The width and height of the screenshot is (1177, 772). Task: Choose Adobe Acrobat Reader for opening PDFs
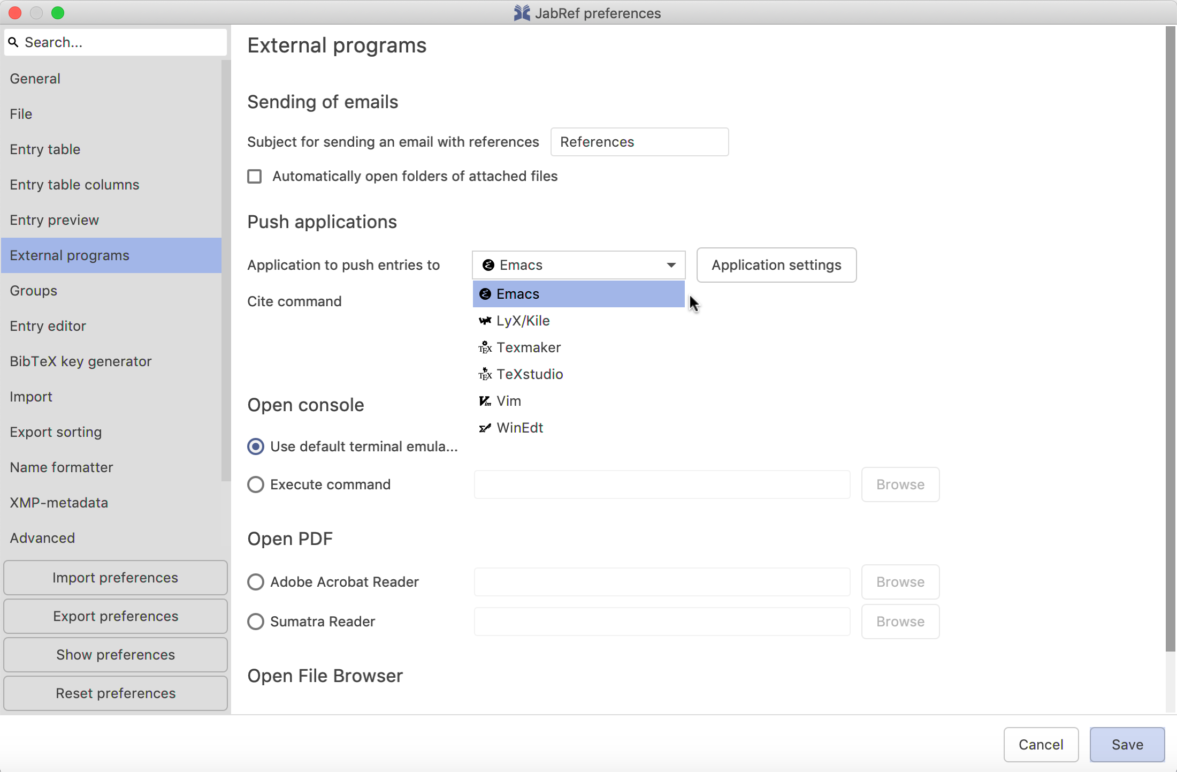(x=256, y=582)
